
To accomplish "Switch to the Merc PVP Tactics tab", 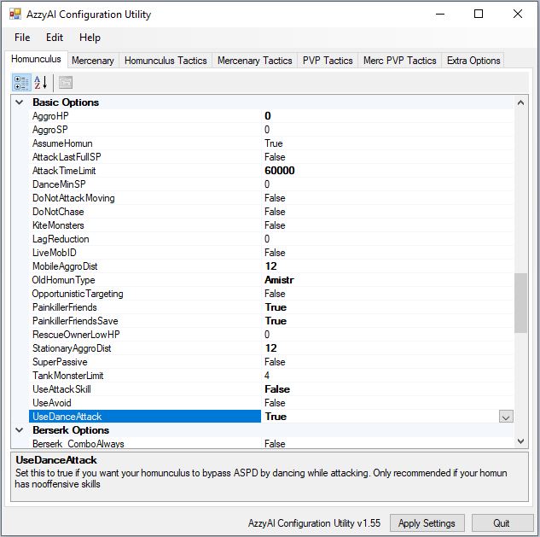I will click(x=400, y=61).
